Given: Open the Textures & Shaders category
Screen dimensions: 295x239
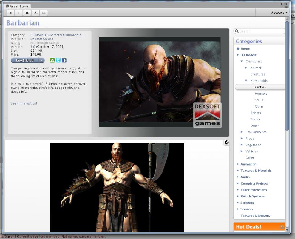Looking at the screenshot, I should tap(255, 215).
